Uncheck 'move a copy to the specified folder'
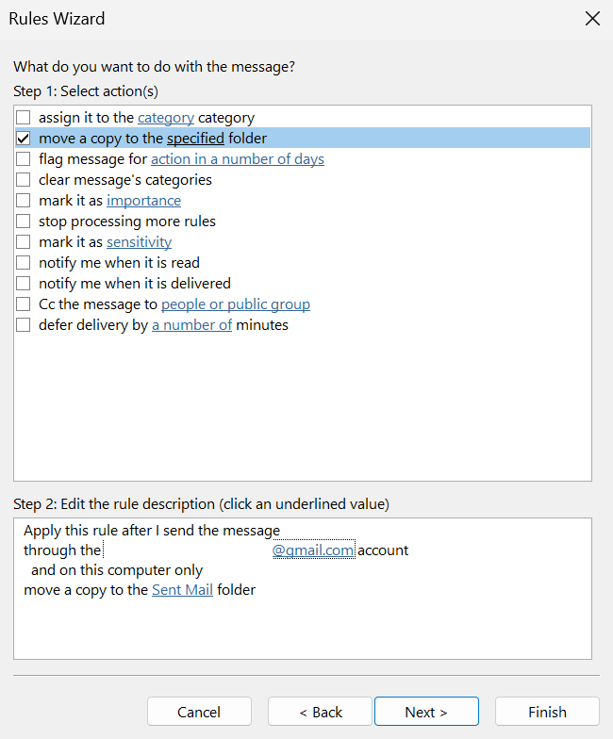 23,138
